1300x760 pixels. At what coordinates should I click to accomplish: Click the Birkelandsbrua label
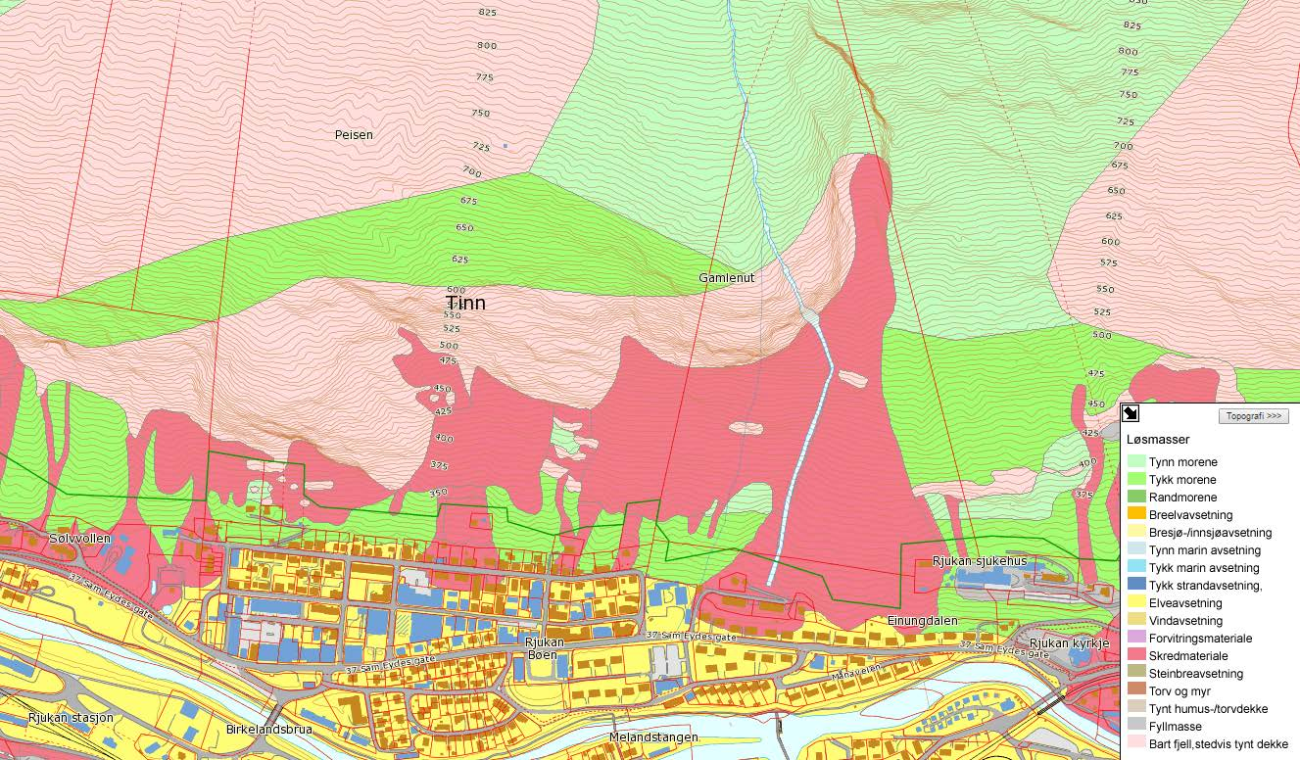269,731
